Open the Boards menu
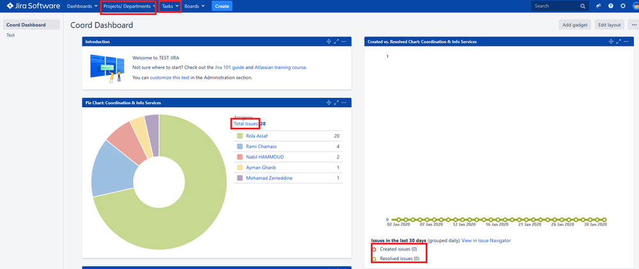The image size is (639, 269). pyautogui.click(x=195, y=6)
